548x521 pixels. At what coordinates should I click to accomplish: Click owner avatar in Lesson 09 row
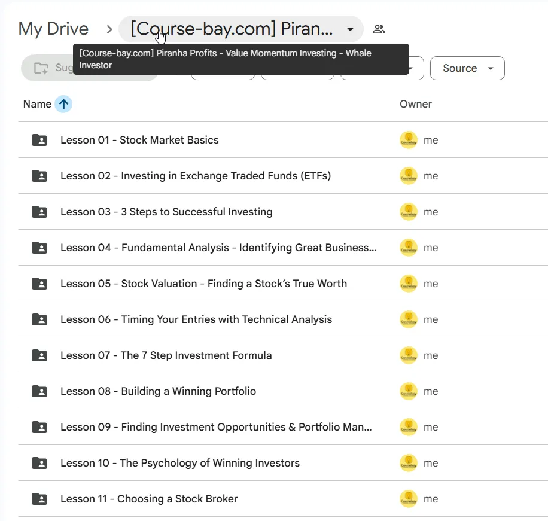409,427
